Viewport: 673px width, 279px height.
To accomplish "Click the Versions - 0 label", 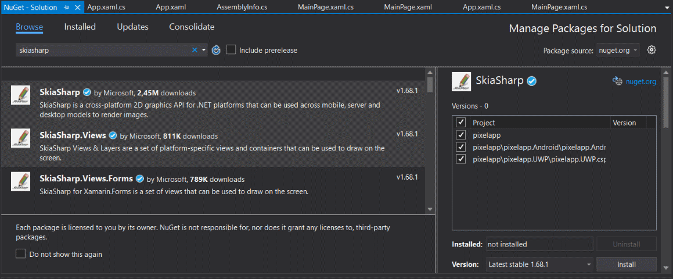I will 470,106.
